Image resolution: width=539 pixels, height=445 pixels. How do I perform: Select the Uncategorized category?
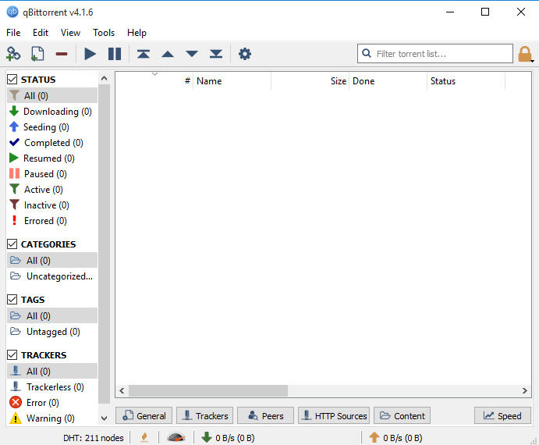tap(52, 276)
